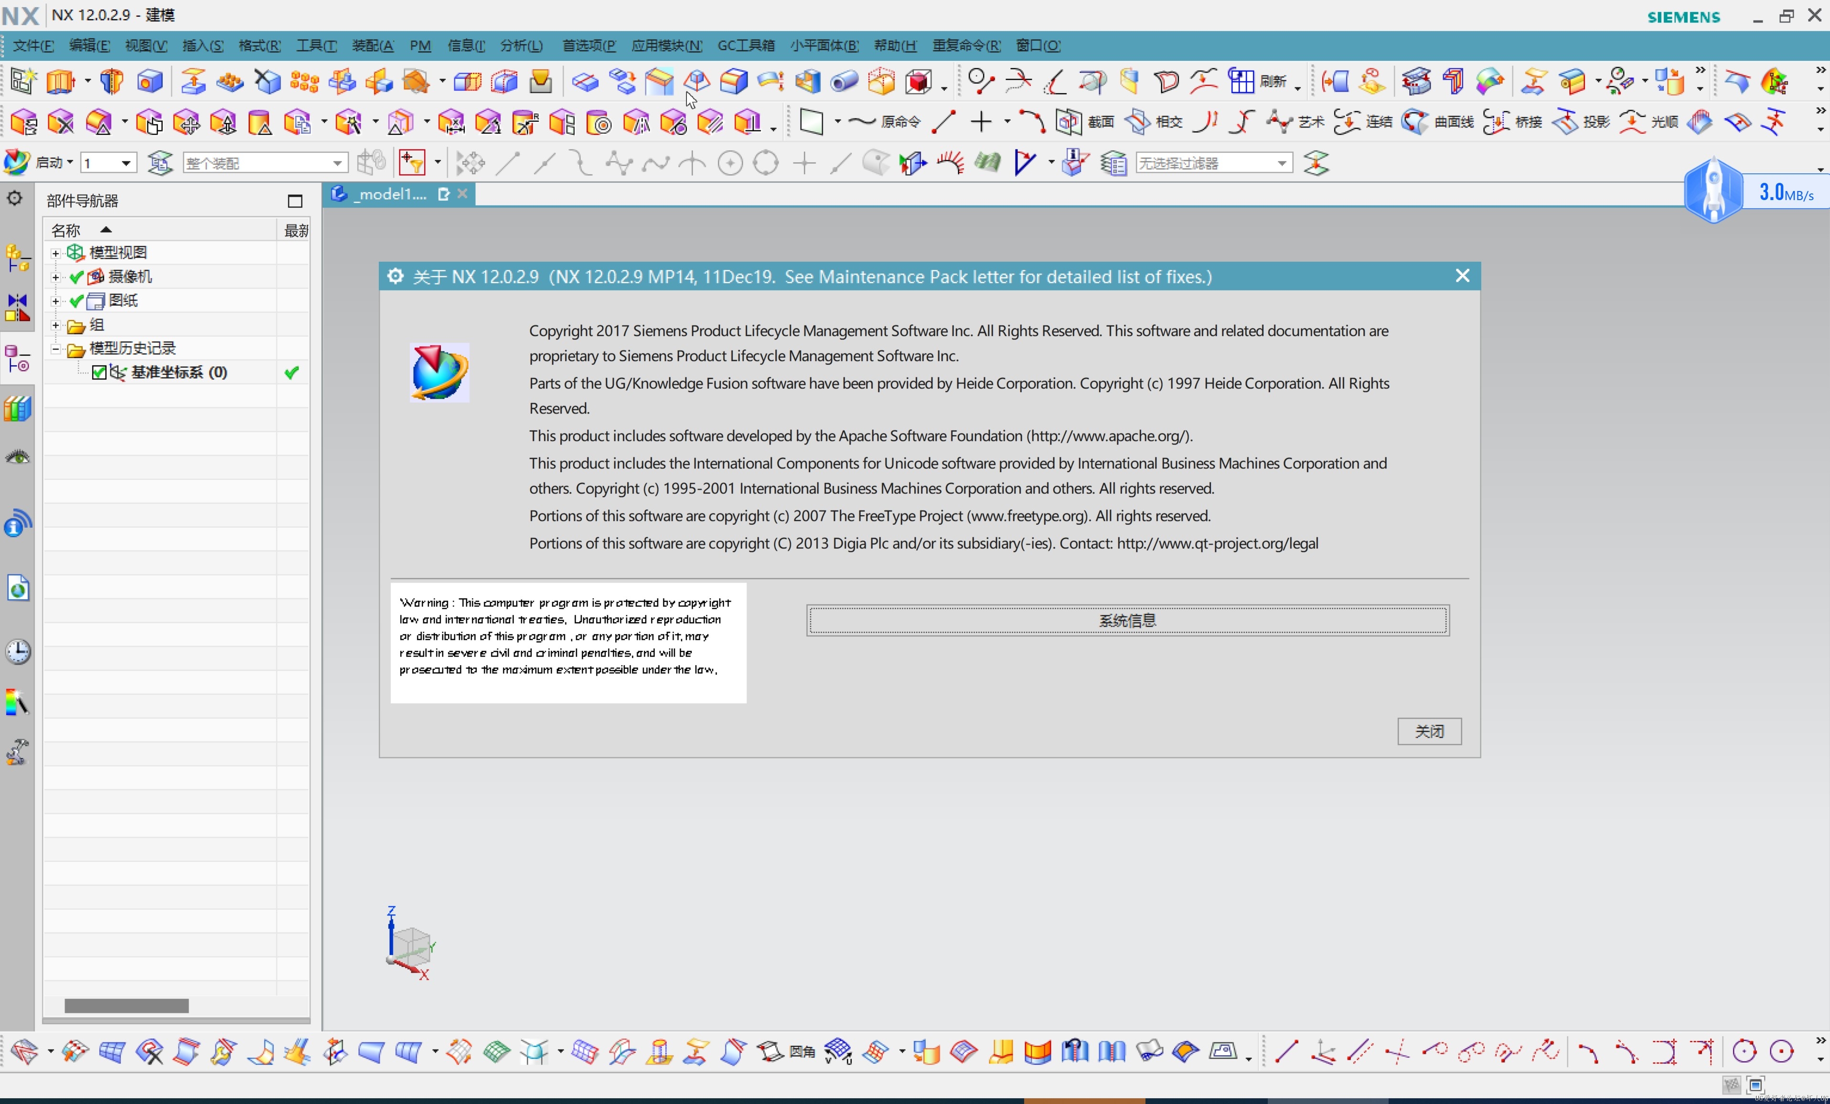Open the 无选择过滤器 filter dropdown

pos(1214,163)
